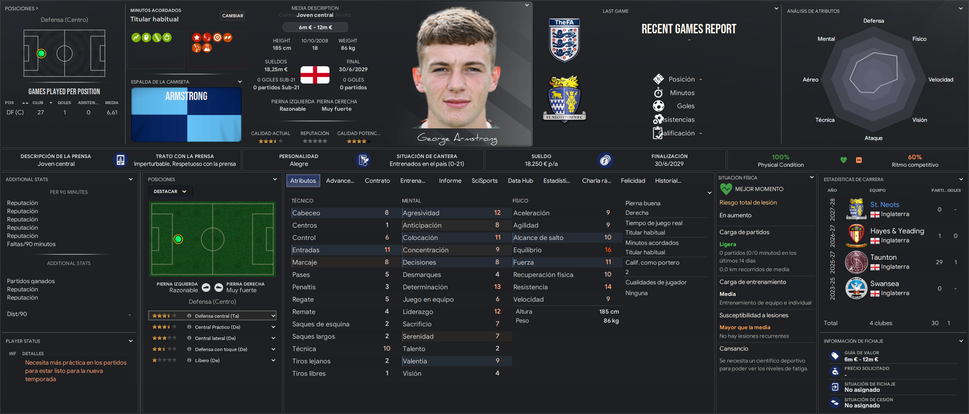Click the green stopwatch trait icon

tap(167, 37)
